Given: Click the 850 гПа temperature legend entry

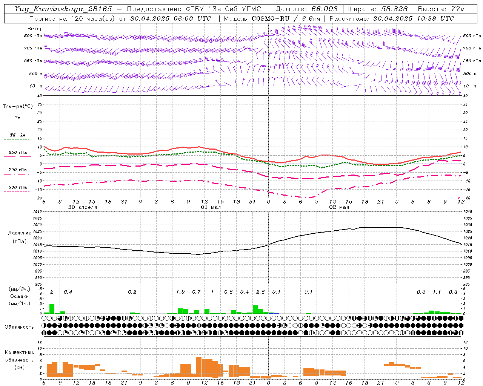Looking at the screenshot, I should pyautogui.click(x=18, y=153).
